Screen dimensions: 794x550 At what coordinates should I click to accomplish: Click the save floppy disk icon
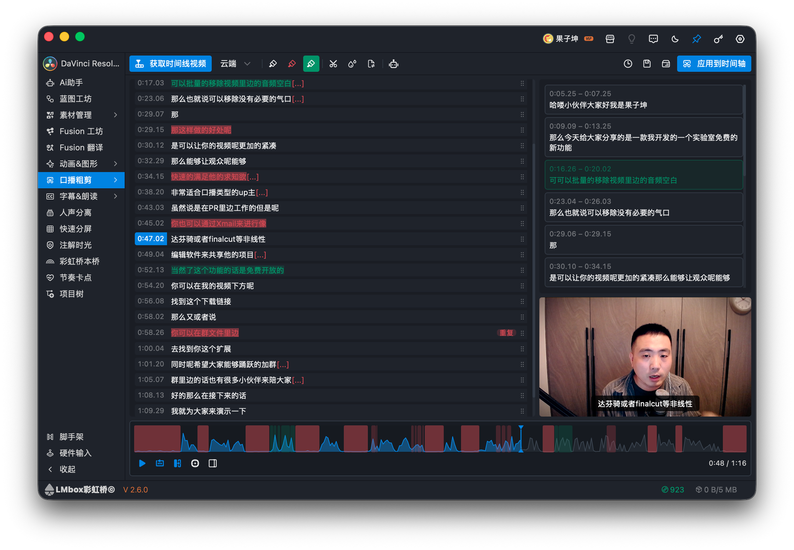click(x=647, y=64)
